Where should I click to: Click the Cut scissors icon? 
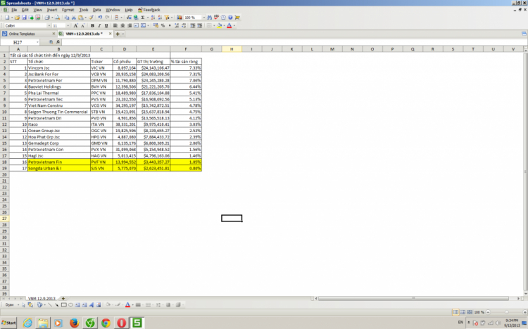pos(74,17)
